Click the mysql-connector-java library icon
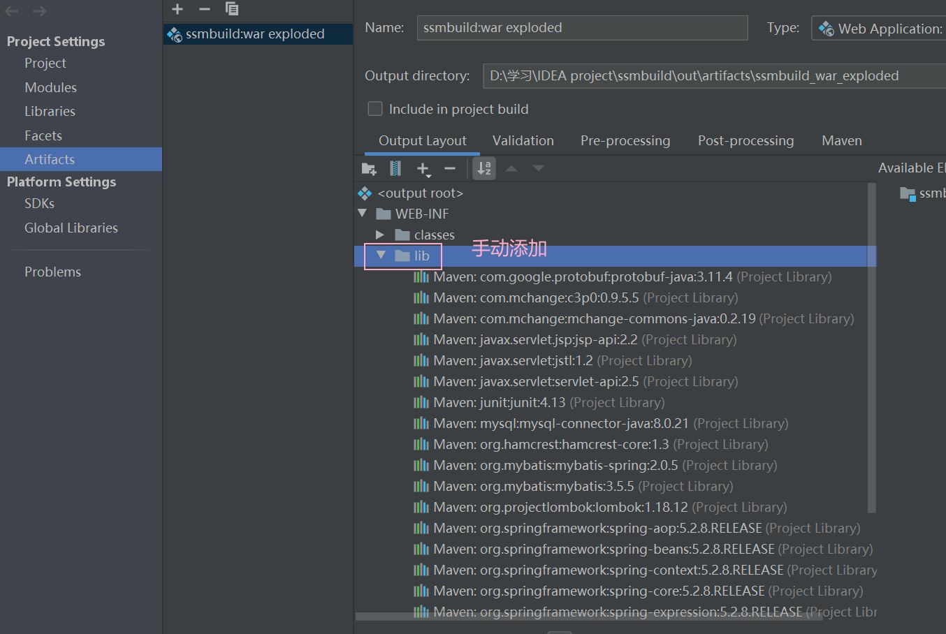Image resolution: width=946 pixels, height=634 pixels. pyautogui.click(x=421, y=423)
